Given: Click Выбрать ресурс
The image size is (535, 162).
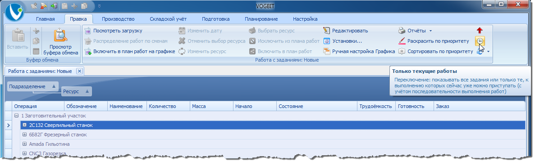Looking at the screenshot, I should 272,31.
